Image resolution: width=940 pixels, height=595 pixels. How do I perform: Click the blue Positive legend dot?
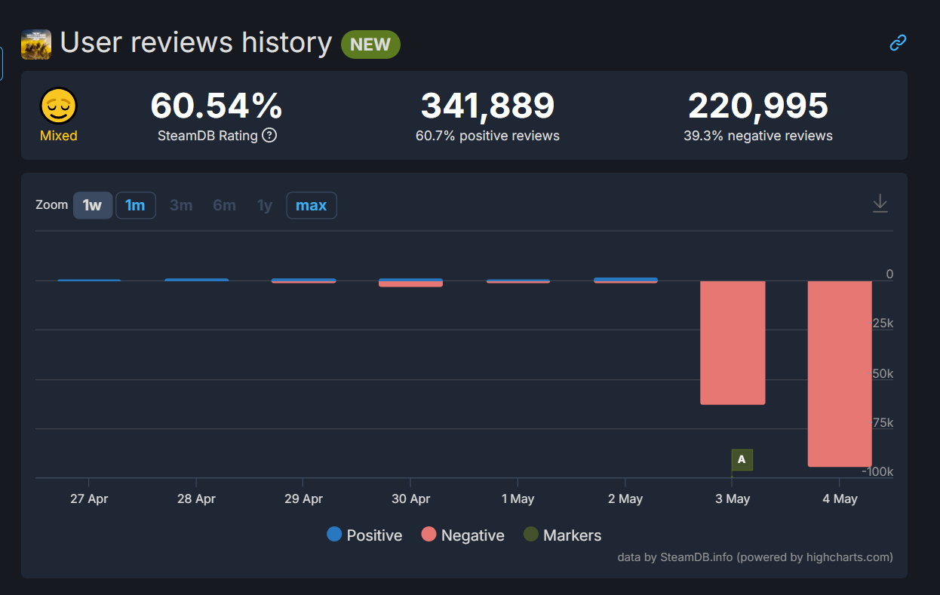tap(334, 535)
